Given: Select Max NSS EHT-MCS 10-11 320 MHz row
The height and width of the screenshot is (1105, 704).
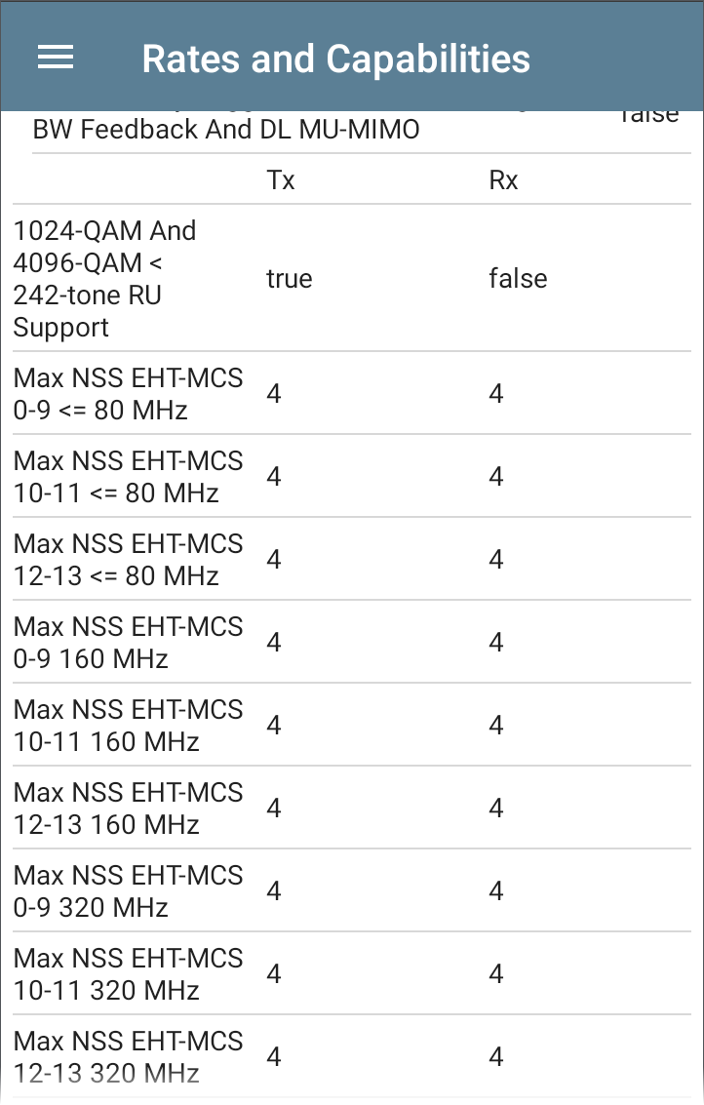Looking at the screenshot, I should (x=352, y=974).
